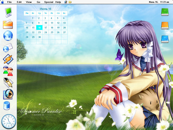
Task: Open the Edit menu
Action: click(x=19, y=2)
